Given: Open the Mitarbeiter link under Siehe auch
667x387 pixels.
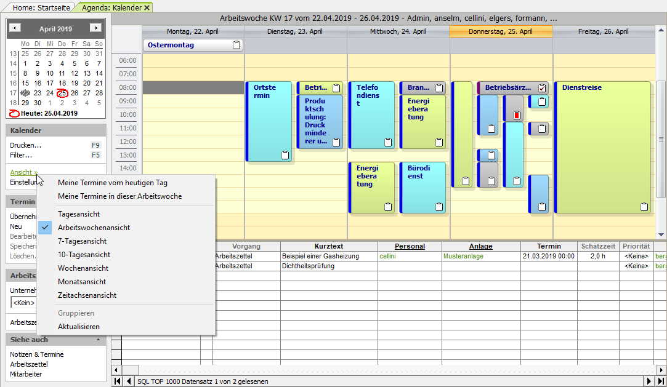Looking at the screenshot, I should [x=26, y=373].
